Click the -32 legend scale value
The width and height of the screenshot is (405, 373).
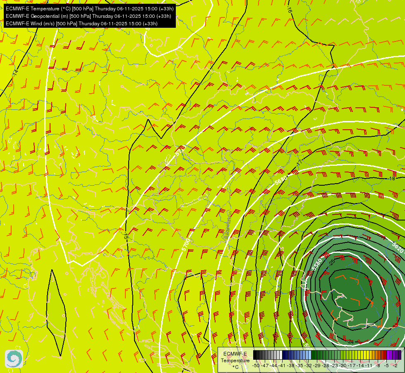[x=308, y=366]
